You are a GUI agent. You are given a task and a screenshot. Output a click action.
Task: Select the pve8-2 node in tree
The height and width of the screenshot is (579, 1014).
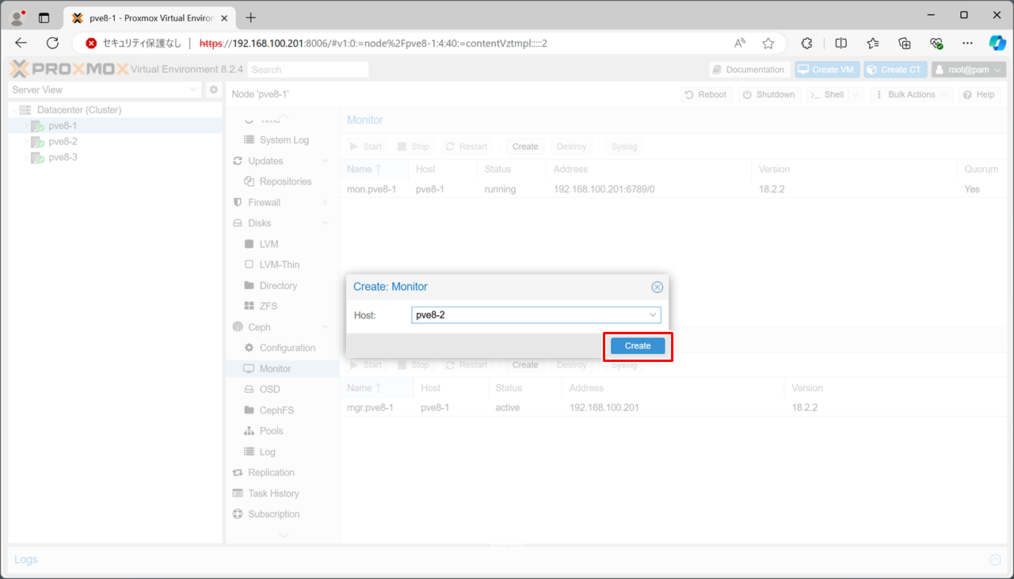tap(63, 142)
